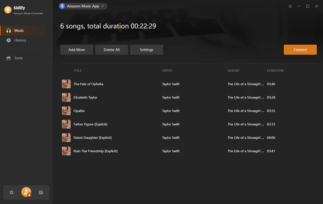Click the mail envelope icon
The width and height of the screenshot is (323, 204).
pos(41,193)
